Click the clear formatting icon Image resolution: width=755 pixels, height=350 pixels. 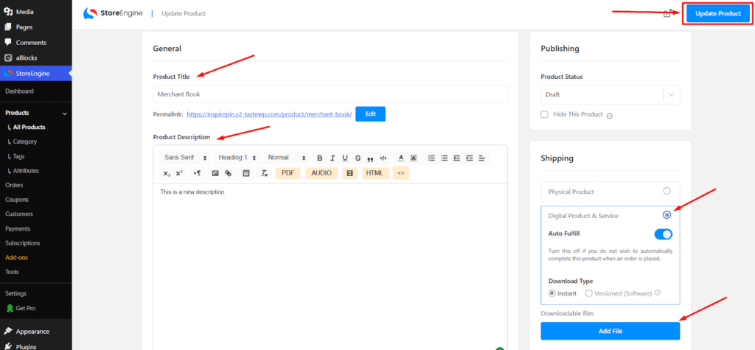click(x=262, y=173)
